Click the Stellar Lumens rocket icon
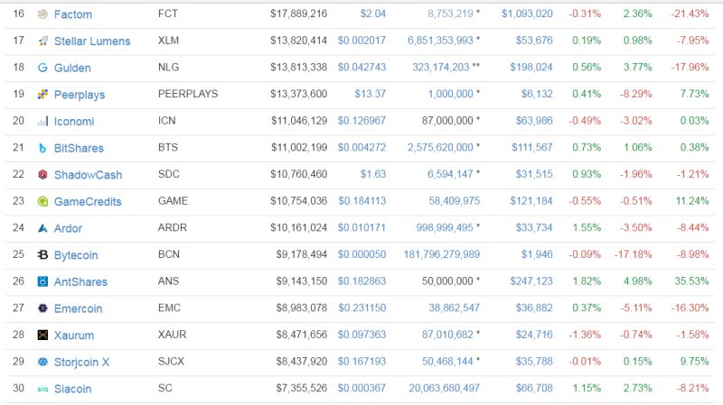This screenshot has width=723, height=405. (42, 41)
